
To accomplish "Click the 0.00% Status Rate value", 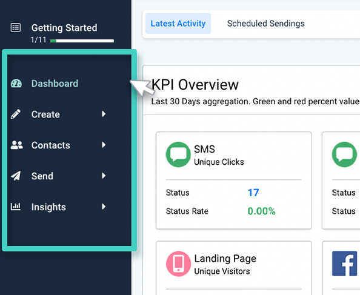I will (261, 211).
